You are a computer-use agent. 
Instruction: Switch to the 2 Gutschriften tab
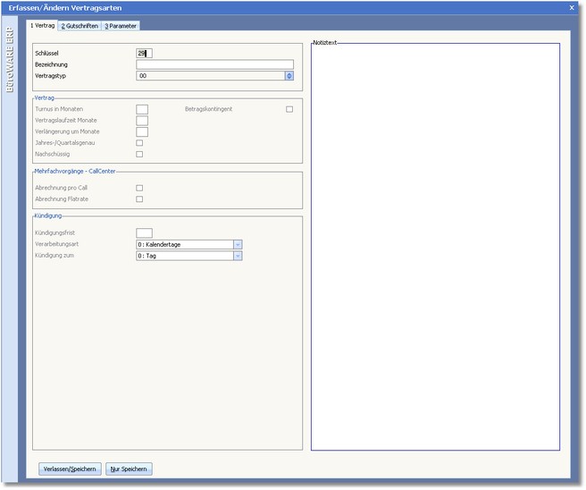pyautogui.click(x=80, y=26)
